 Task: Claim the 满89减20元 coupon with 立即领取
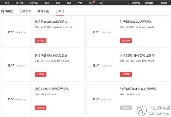coord(126,41)
